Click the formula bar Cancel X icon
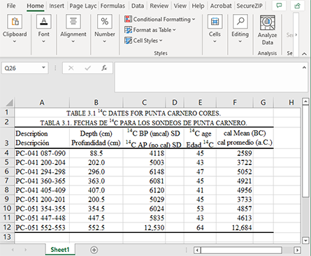Image resolution: width=311 pixels, height=256 pixels. (x=71, y=68)
